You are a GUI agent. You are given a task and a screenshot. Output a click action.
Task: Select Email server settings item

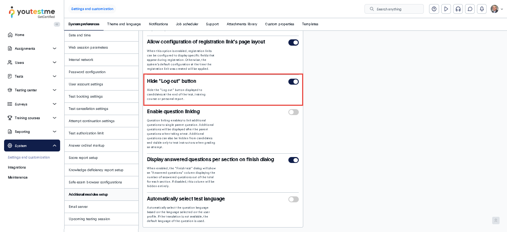pos(78,207)
